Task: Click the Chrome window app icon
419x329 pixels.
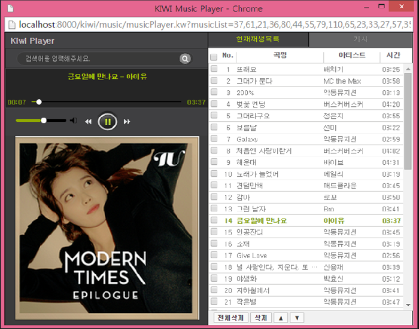Action: (8, 9)
